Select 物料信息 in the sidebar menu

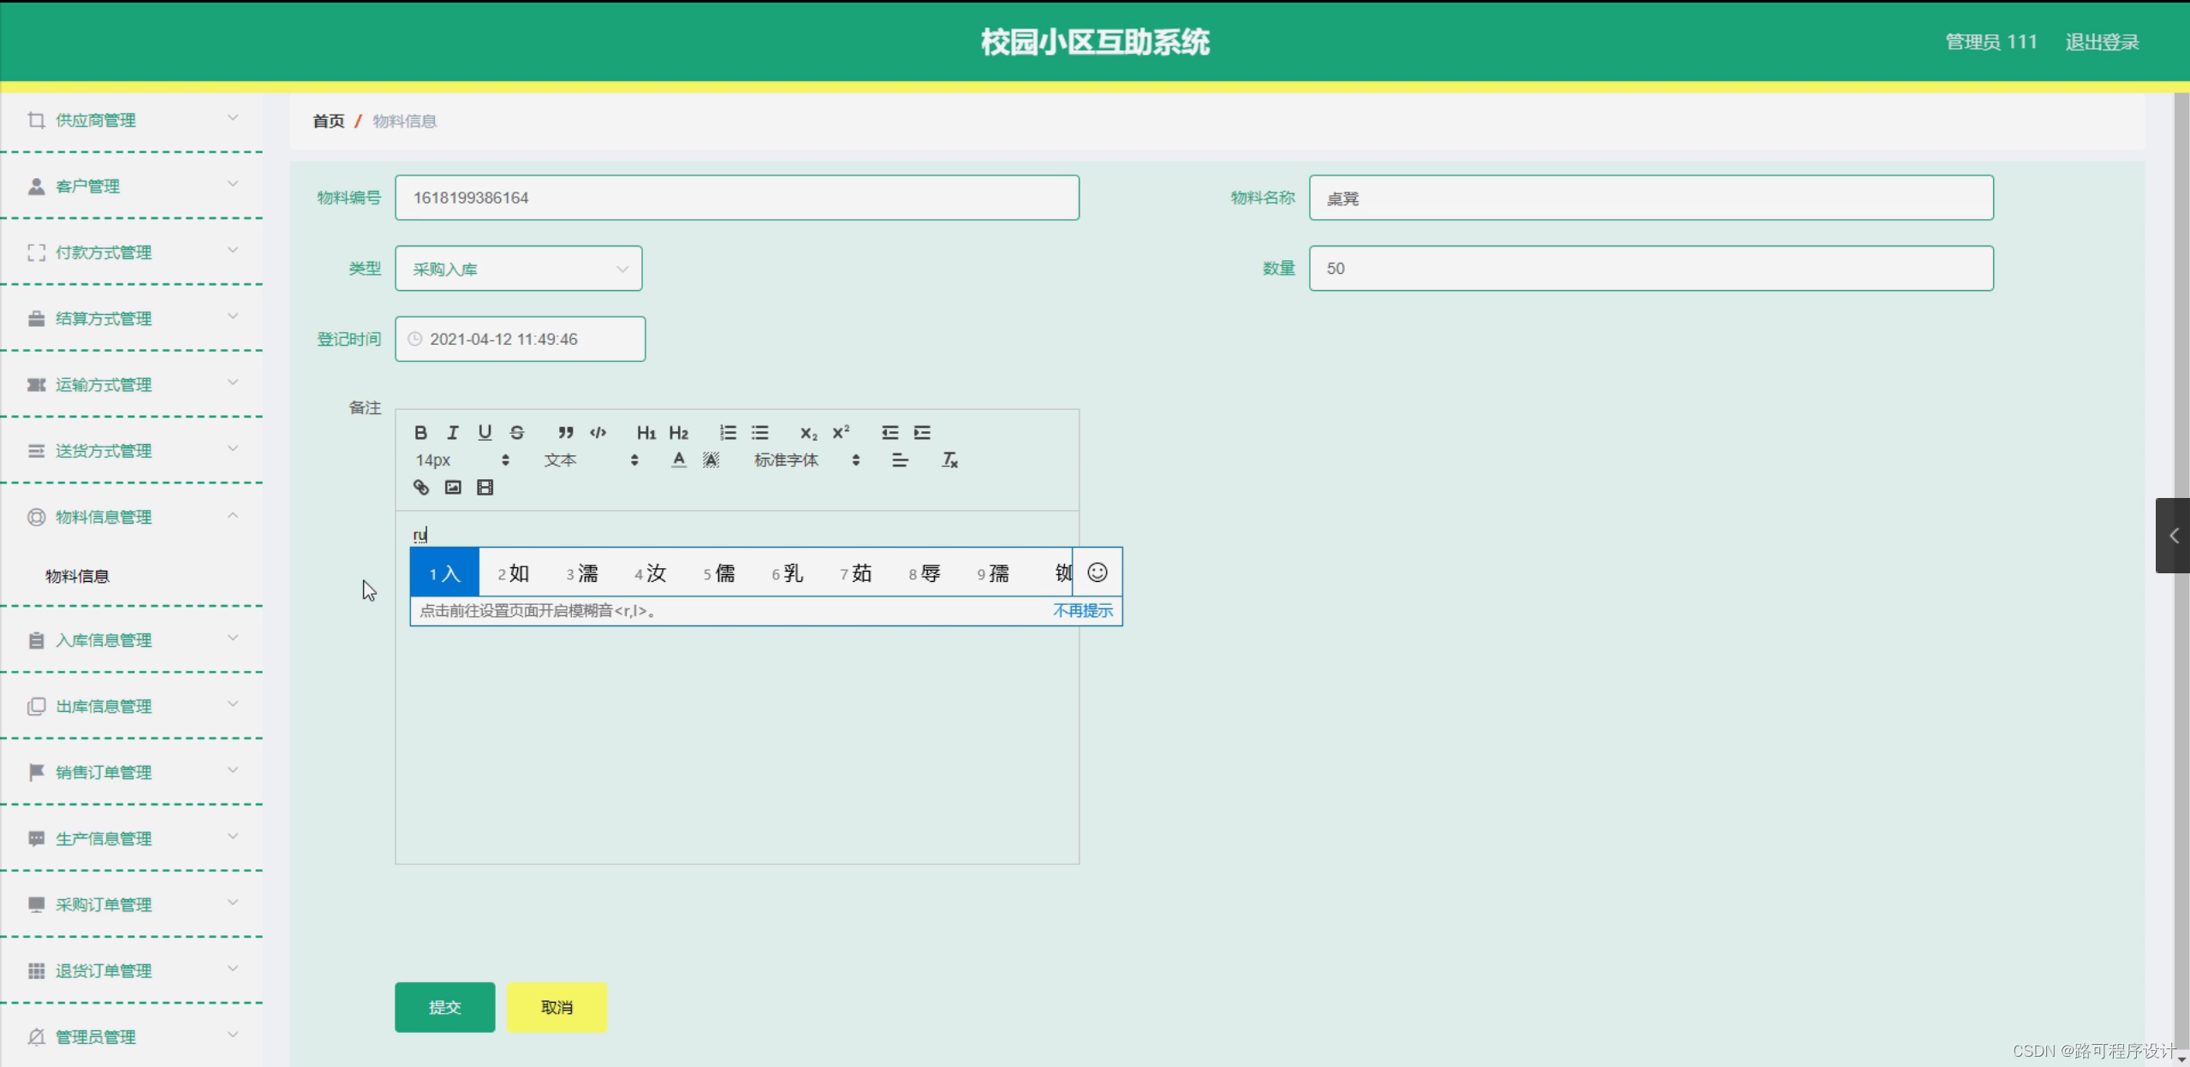76,576
